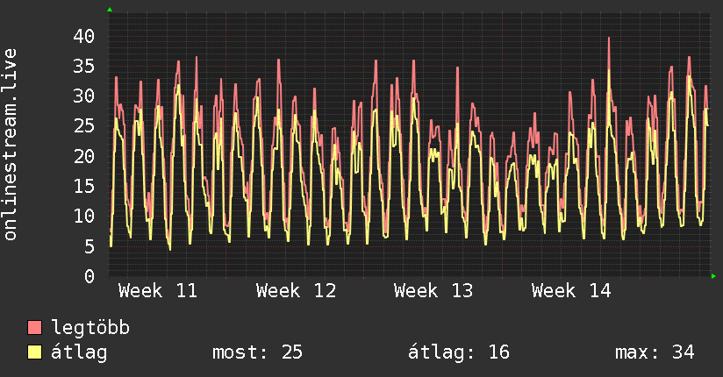Click the green arrow atop the y-axis

pos(110,10)
